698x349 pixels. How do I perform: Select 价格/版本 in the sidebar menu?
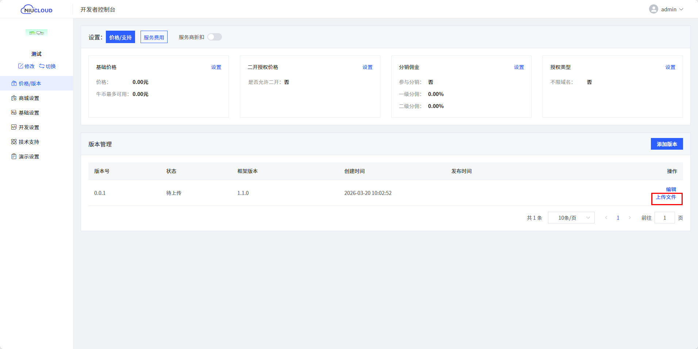[30, 84]
